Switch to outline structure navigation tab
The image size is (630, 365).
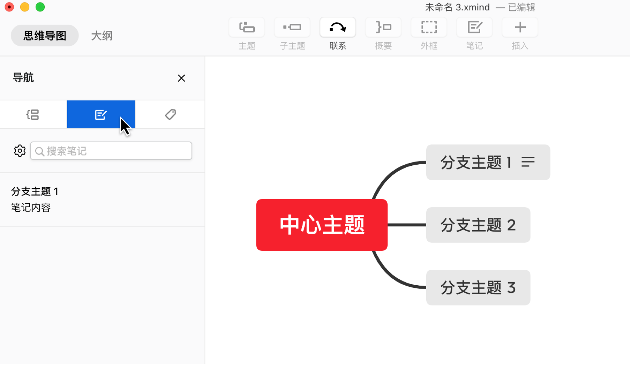(33, 115)
